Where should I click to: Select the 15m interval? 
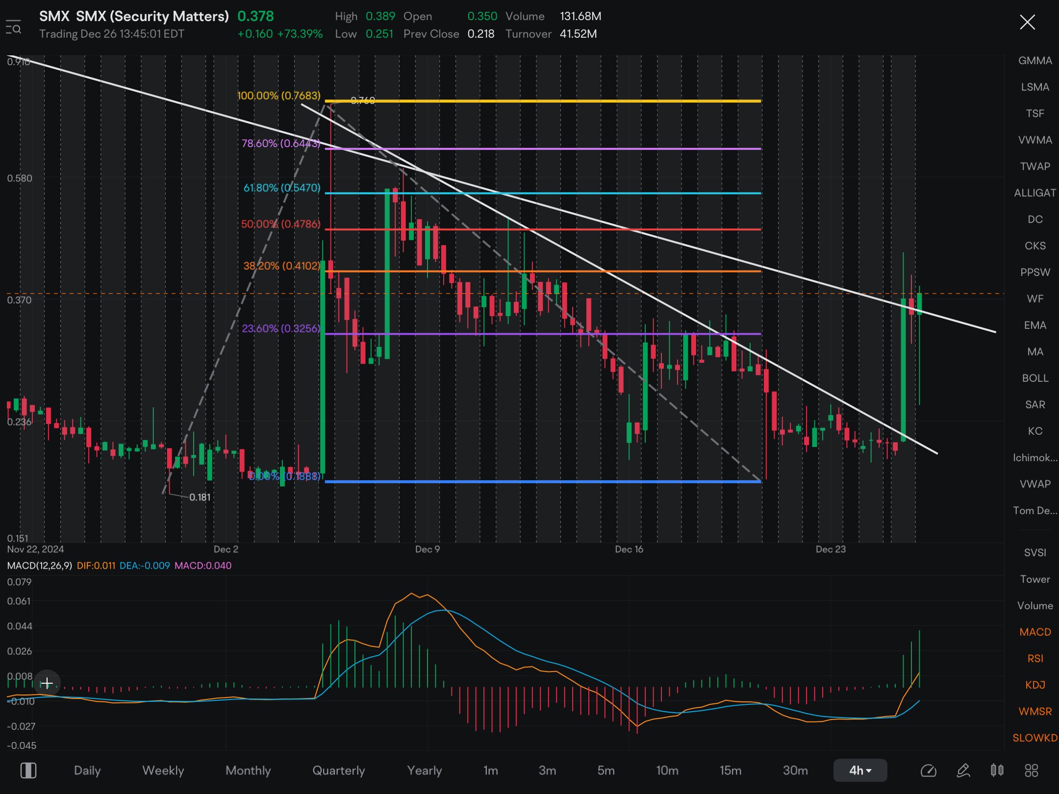(x=731, y=770)
